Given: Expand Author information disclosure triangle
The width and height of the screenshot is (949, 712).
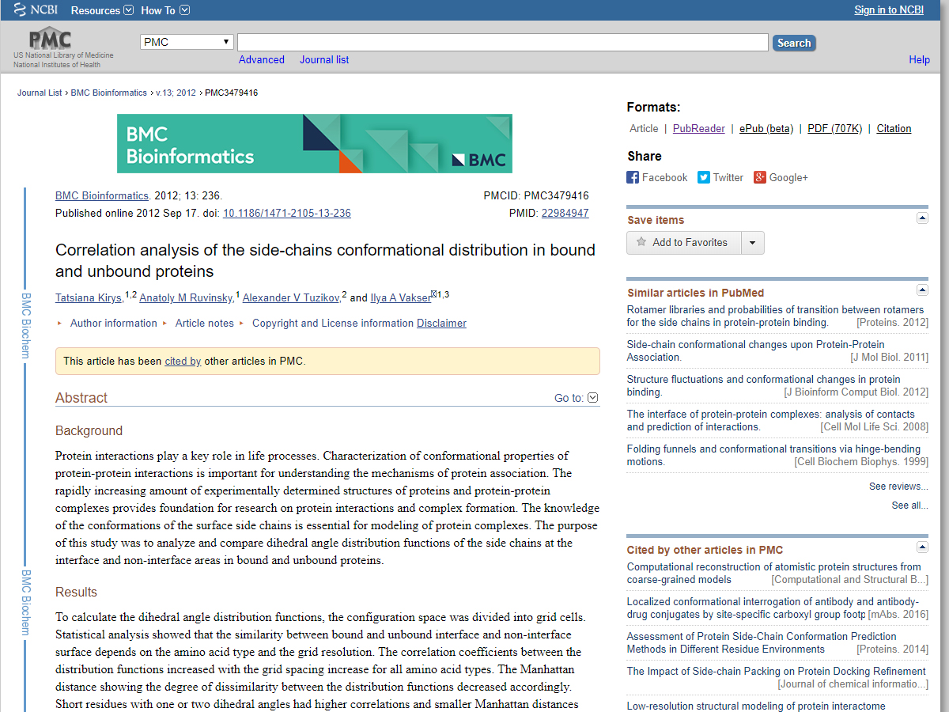Looking at the screenshot, I should click(60, 323).
